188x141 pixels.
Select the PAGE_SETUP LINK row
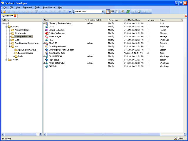(x=113, y=63)
